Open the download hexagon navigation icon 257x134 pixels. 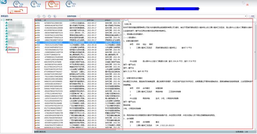34,4
